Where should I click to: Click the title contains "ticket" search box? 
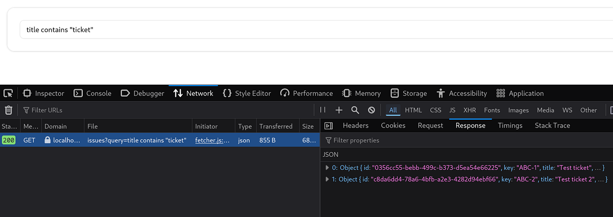[316, 29]
